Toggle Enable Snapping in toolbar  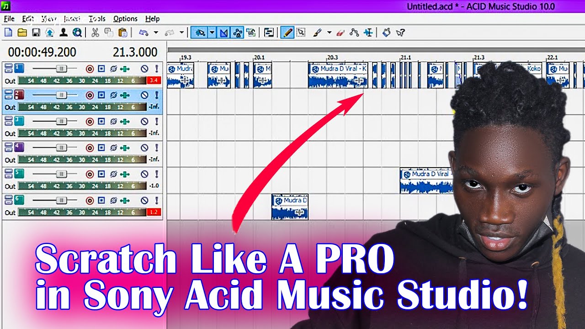pos(199,32)
